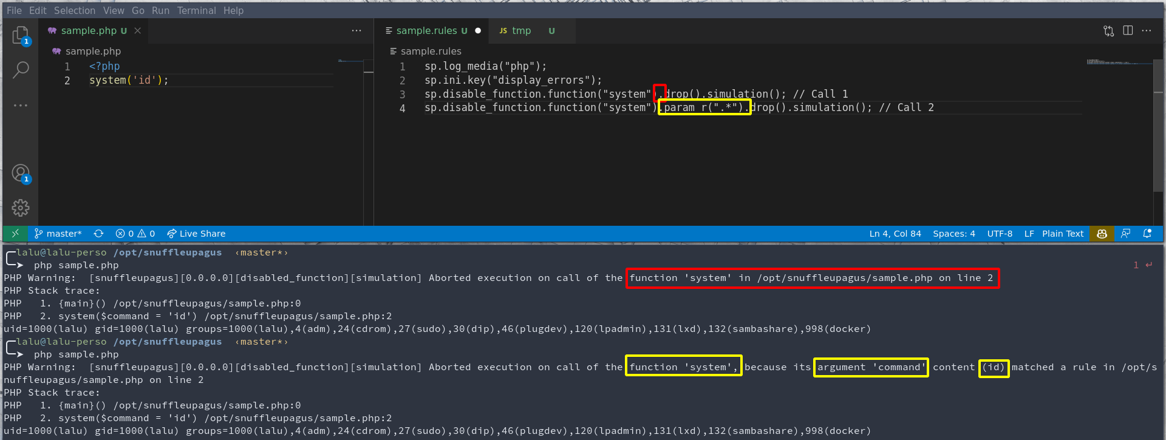Open the Edit menu
This screenshot has height=440, width=1166.
pos(38,10)
